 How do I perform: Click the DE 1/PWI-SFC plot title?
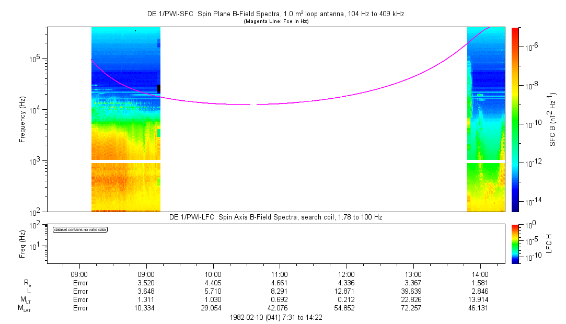[275, 14]
